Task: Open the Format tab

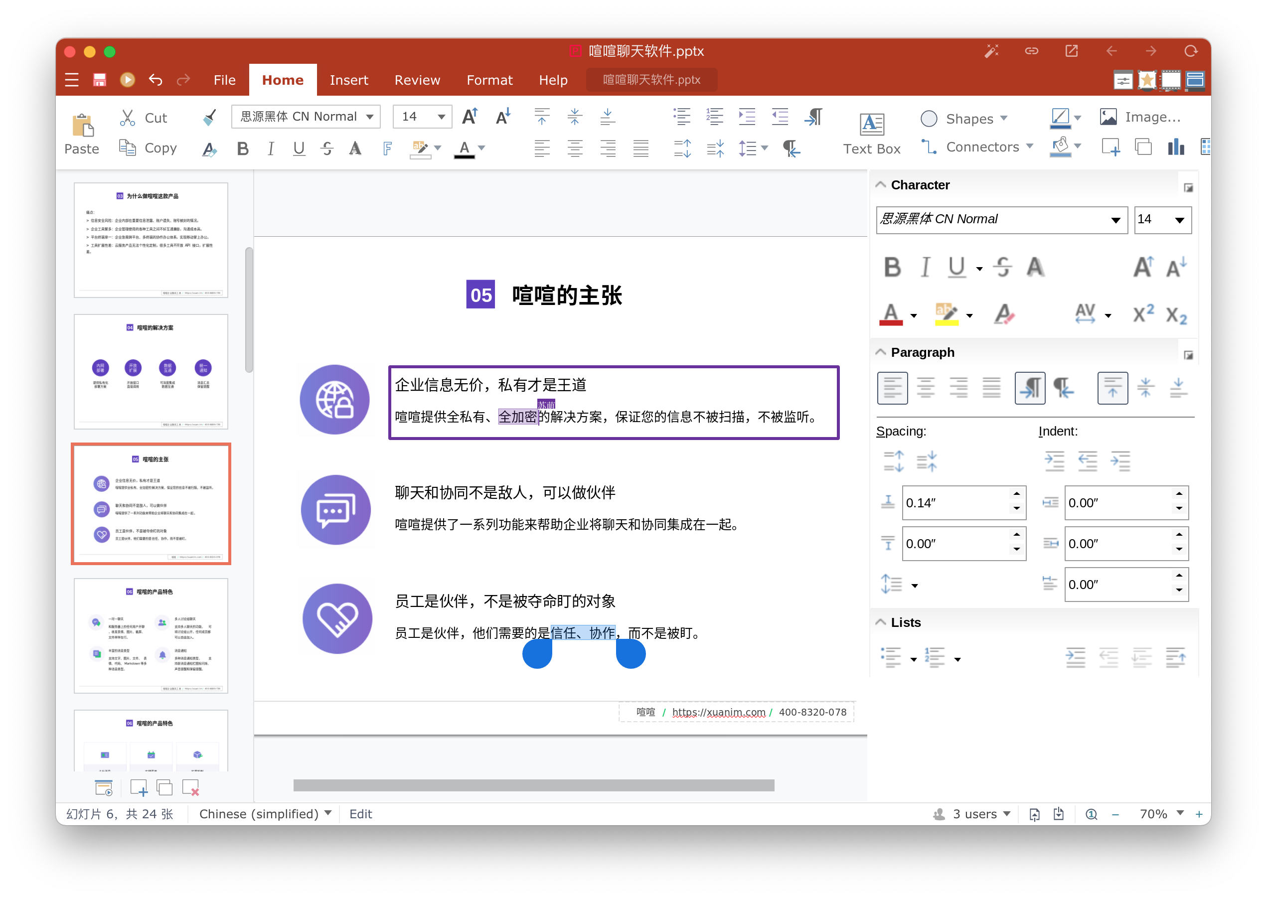Action: coord(489,80)
